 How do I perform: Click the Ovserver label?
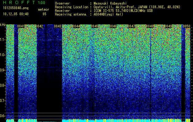[x=62, y=3]
